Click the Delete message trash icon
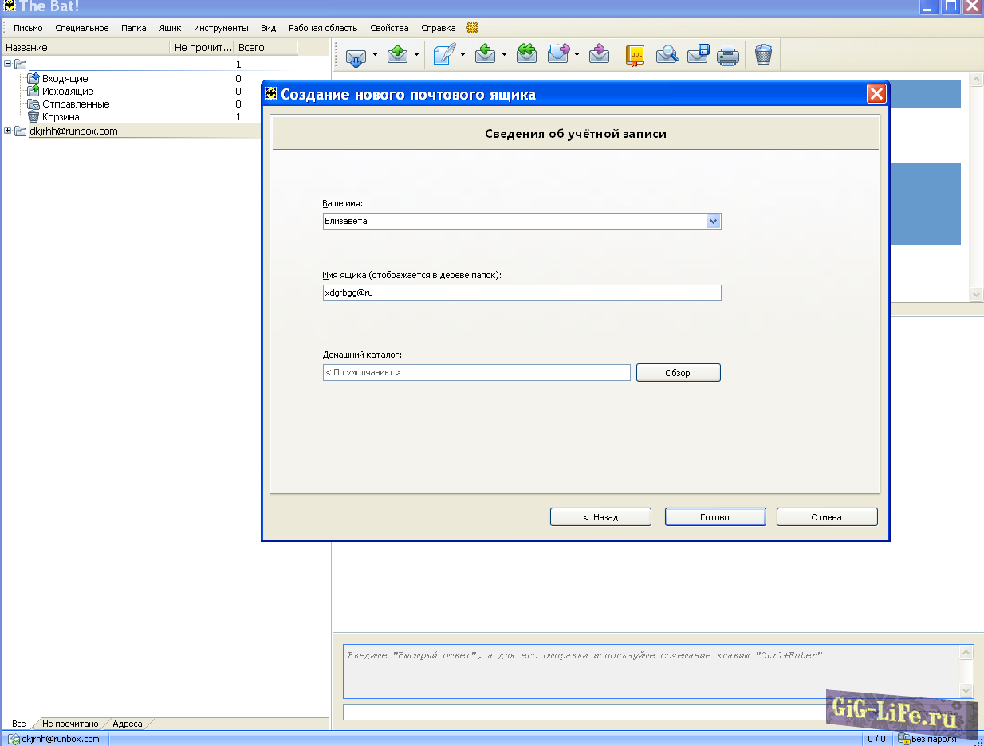 point(763,55)
